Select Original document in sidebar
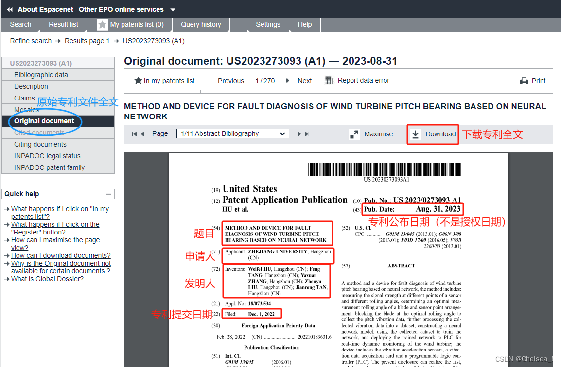 (58, 121)
